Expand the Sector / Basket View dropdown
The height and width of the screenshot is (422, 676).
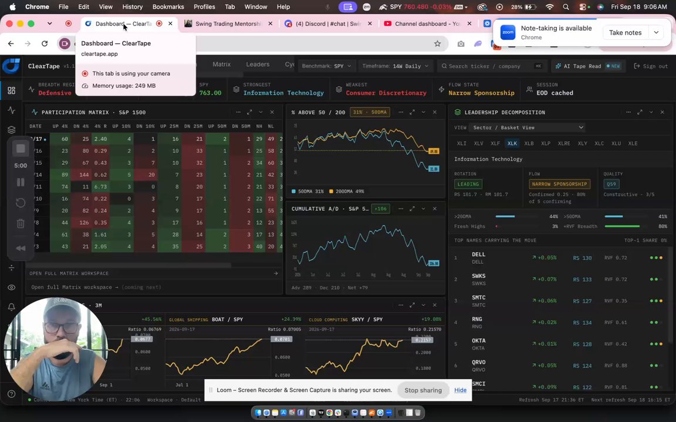(x=528, y=127)
